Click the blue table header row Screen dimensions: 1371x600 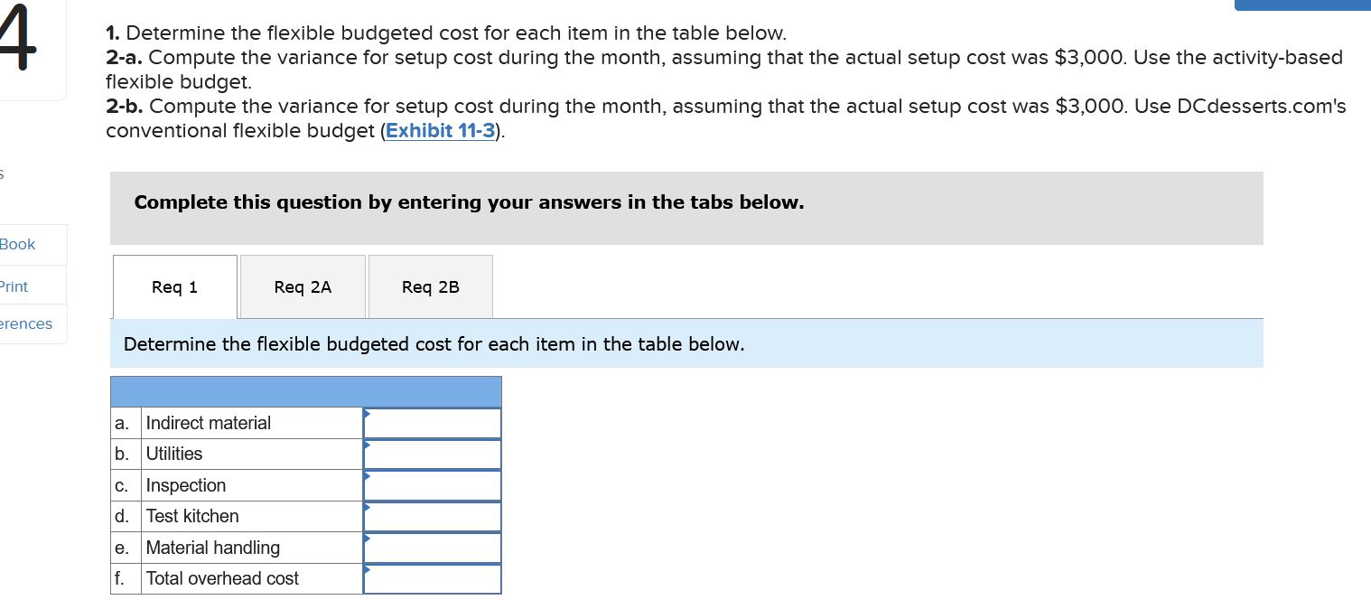point(305,391)
